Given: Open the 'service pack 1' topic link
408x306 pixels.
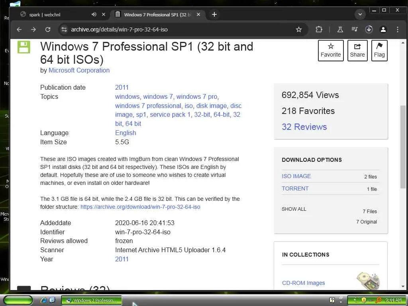Looking at the screenshot, I should tap(170, 114).
